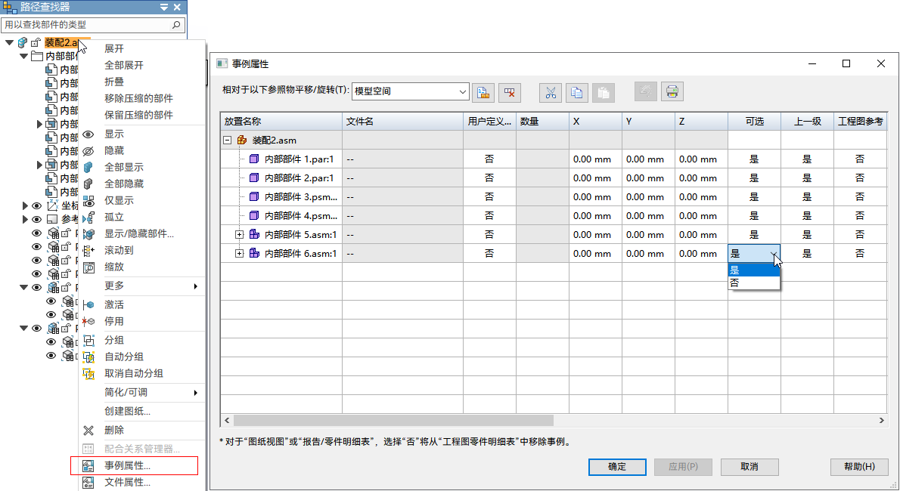Open the 更多 submenu
Viewport: 900px width, 491px height.
tap(142, 286)
